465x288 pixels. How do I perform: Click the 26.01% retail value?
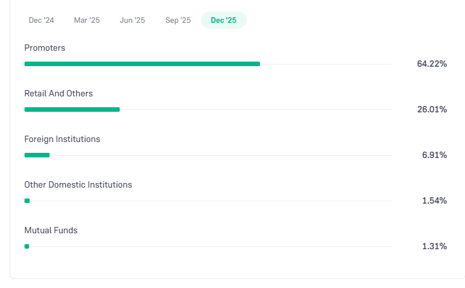point(431,109)
